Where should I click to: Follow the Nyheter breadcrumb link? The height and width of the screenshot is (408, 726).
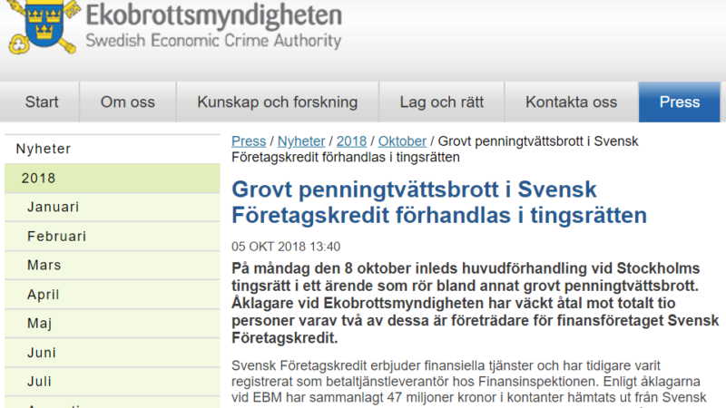(x=301, y=141)
